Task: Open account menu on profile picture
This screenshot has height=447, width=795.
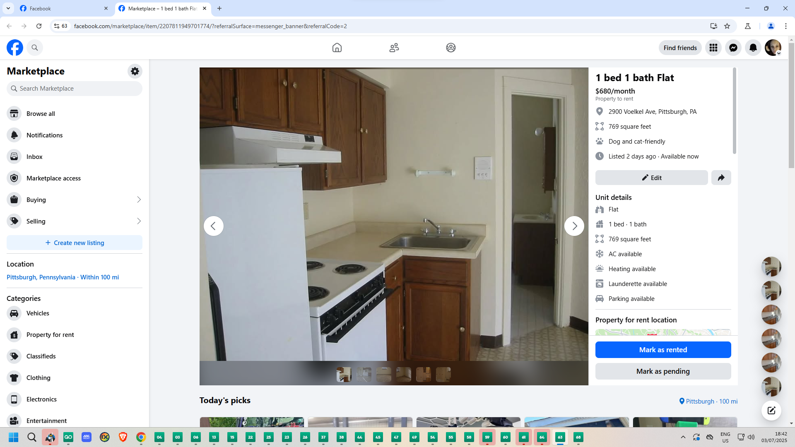Action: coord(773,48)
